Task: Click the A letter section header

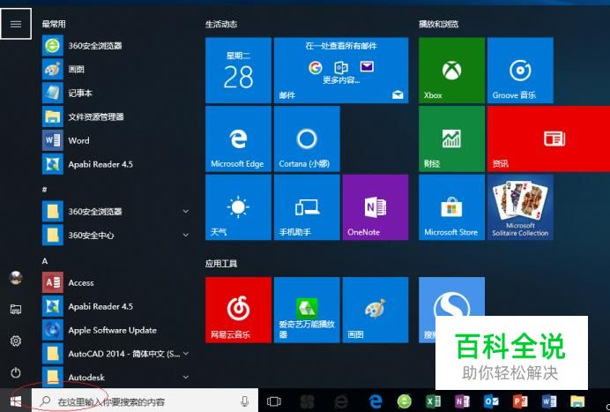Action: 45,261
